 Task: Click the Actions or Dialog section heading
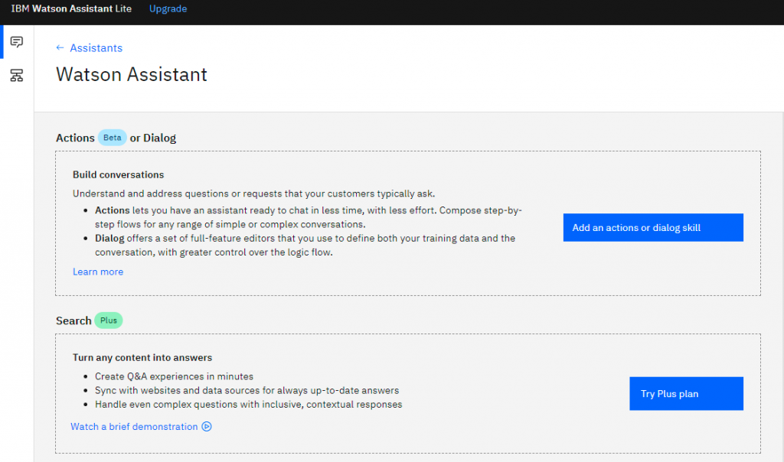tap(116, 138)
